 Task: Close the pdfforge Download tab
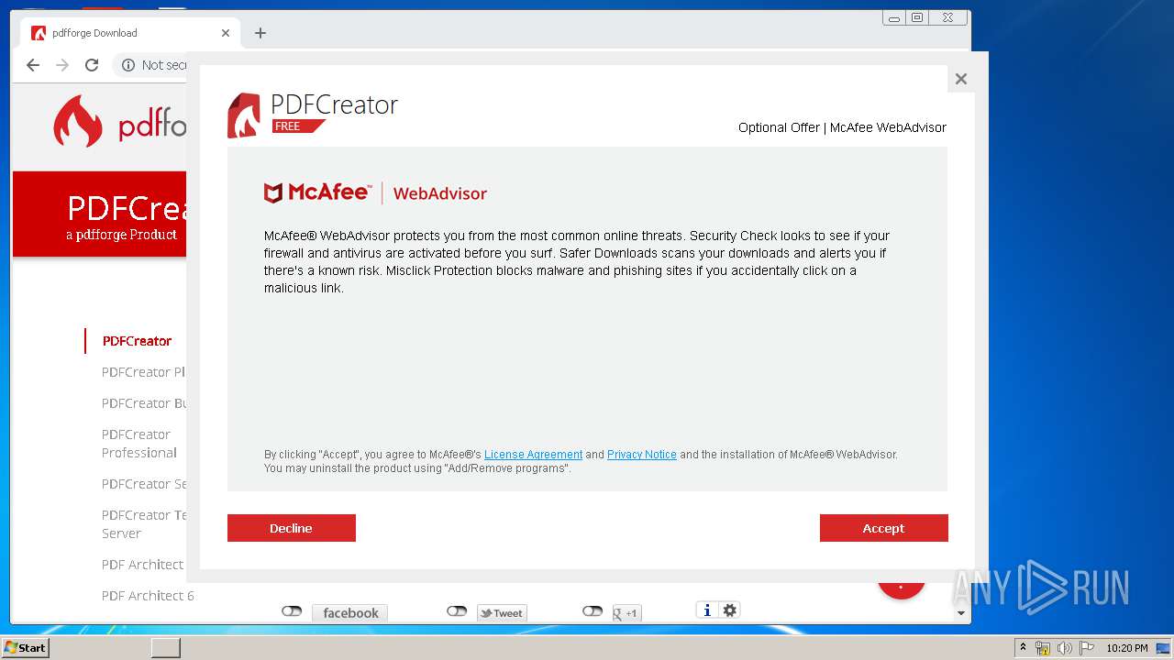226,33
